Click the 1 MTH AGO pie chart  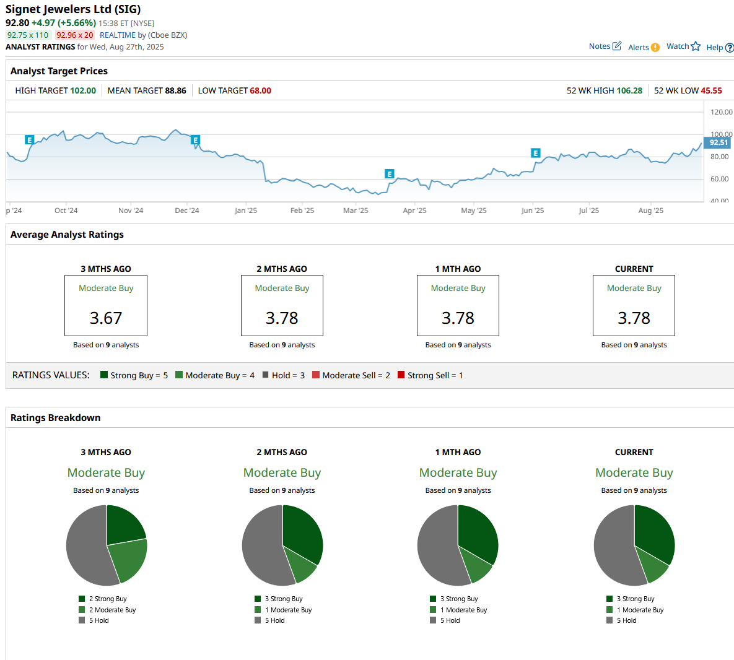(458, 545)
